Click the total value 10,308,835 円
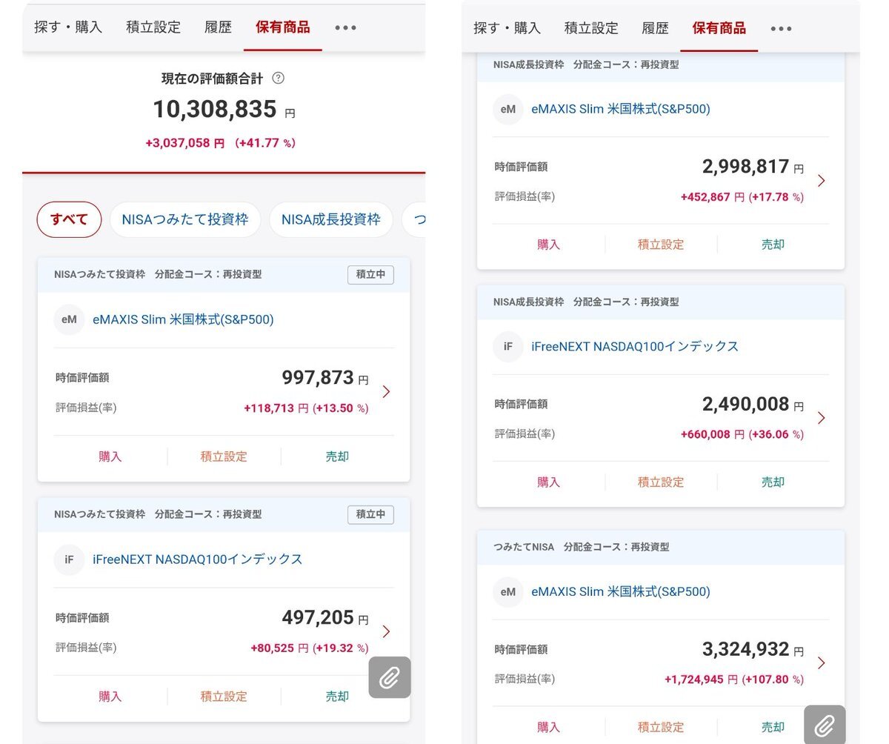The height and width of the screenshot is (744, 889). [x=224, y=110]
